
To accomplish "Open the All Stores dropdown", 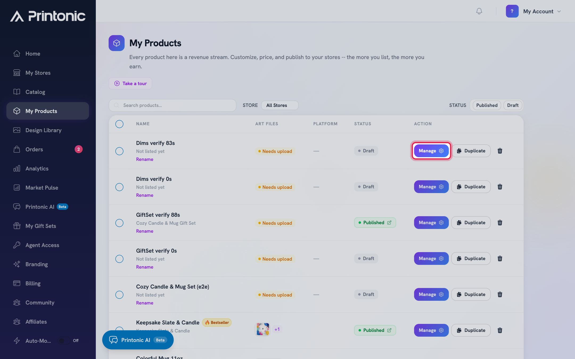I will [x=280, y=105].
